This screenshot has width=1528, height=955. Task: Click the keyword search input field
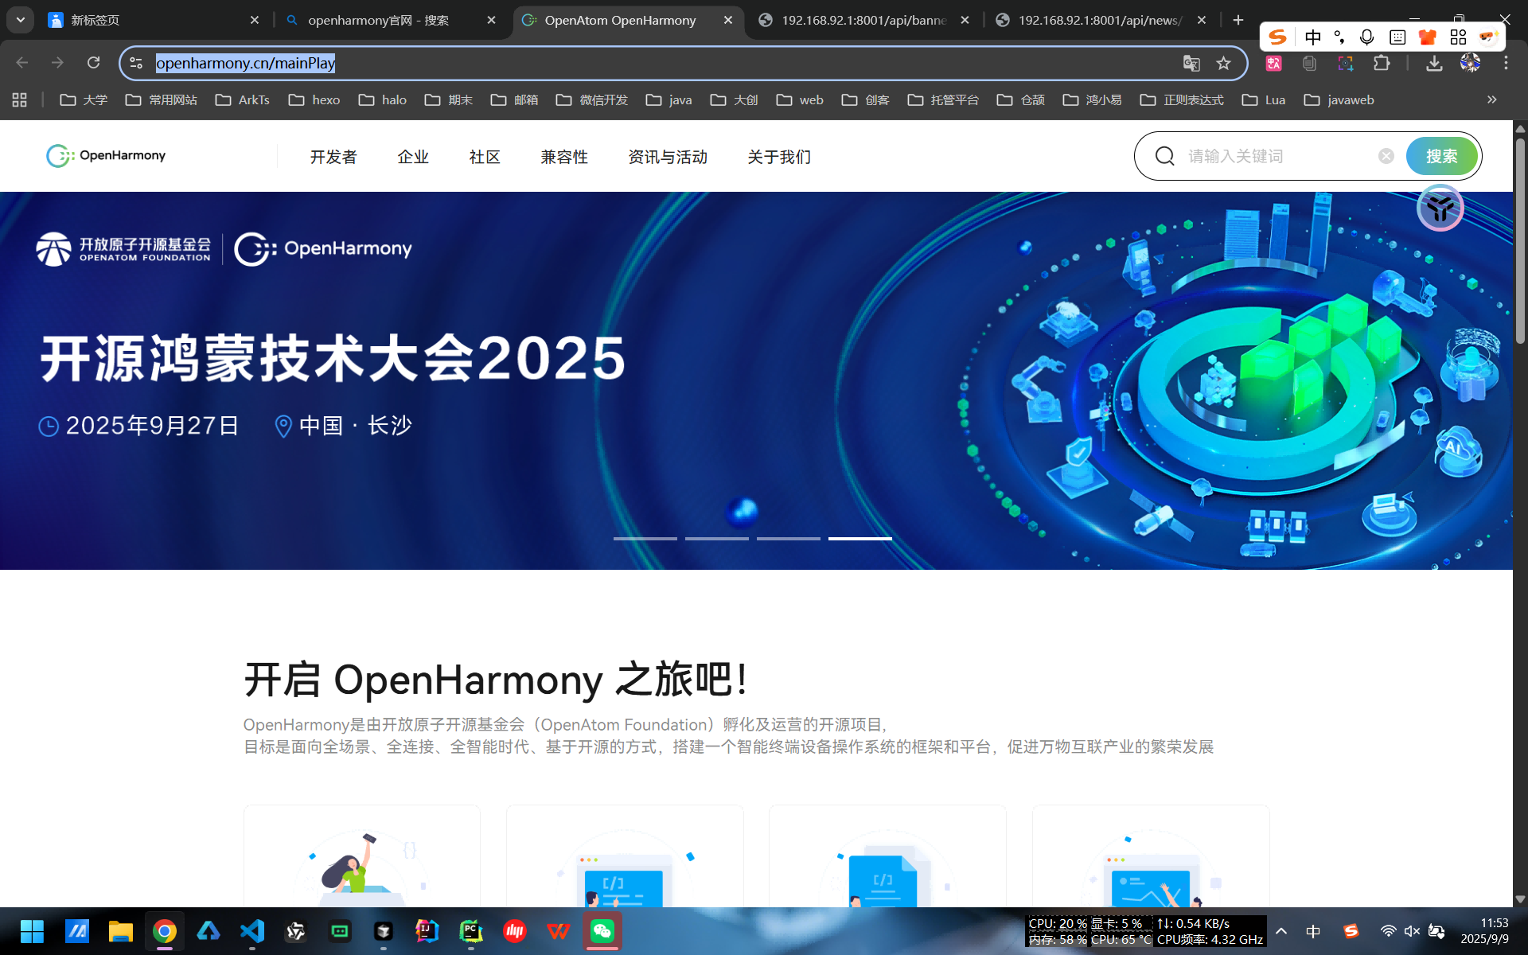pyautogui.click(x=1273, y=156)
